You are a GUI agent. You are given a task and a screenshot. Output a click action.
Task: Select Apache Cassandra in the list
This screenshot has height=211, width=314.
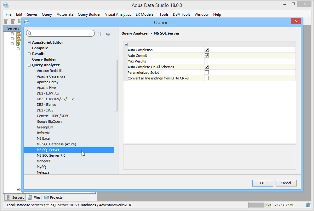pos(51,76)
